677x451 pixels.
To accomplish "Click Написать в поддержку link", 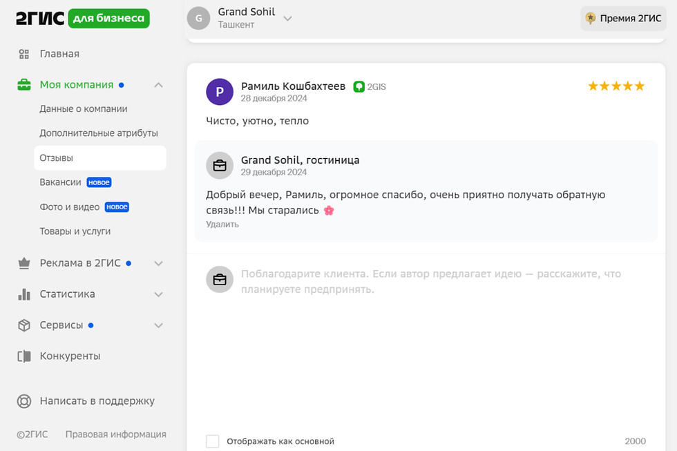I will click(97, 401).
